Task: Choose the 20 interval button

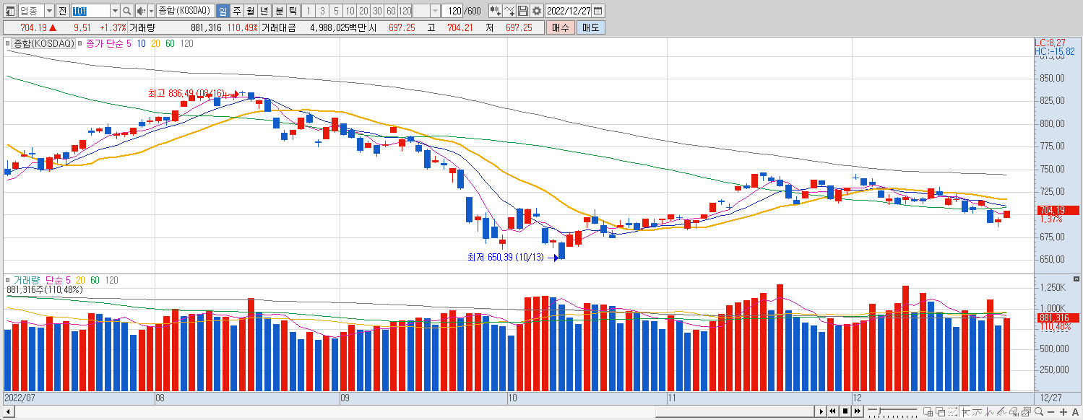Action: pyautogui.click(x=363, y=11)
